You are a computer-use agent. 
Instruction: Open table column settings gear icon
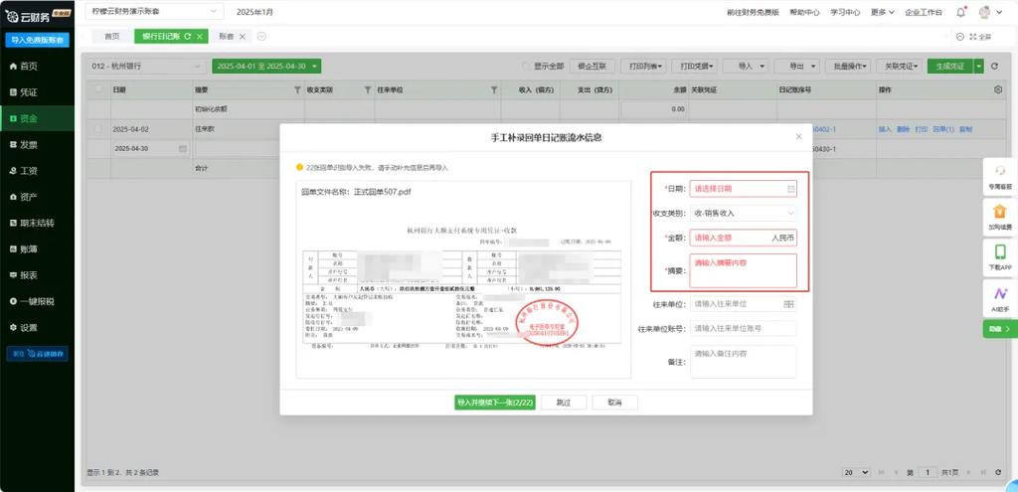click(998, 89)
